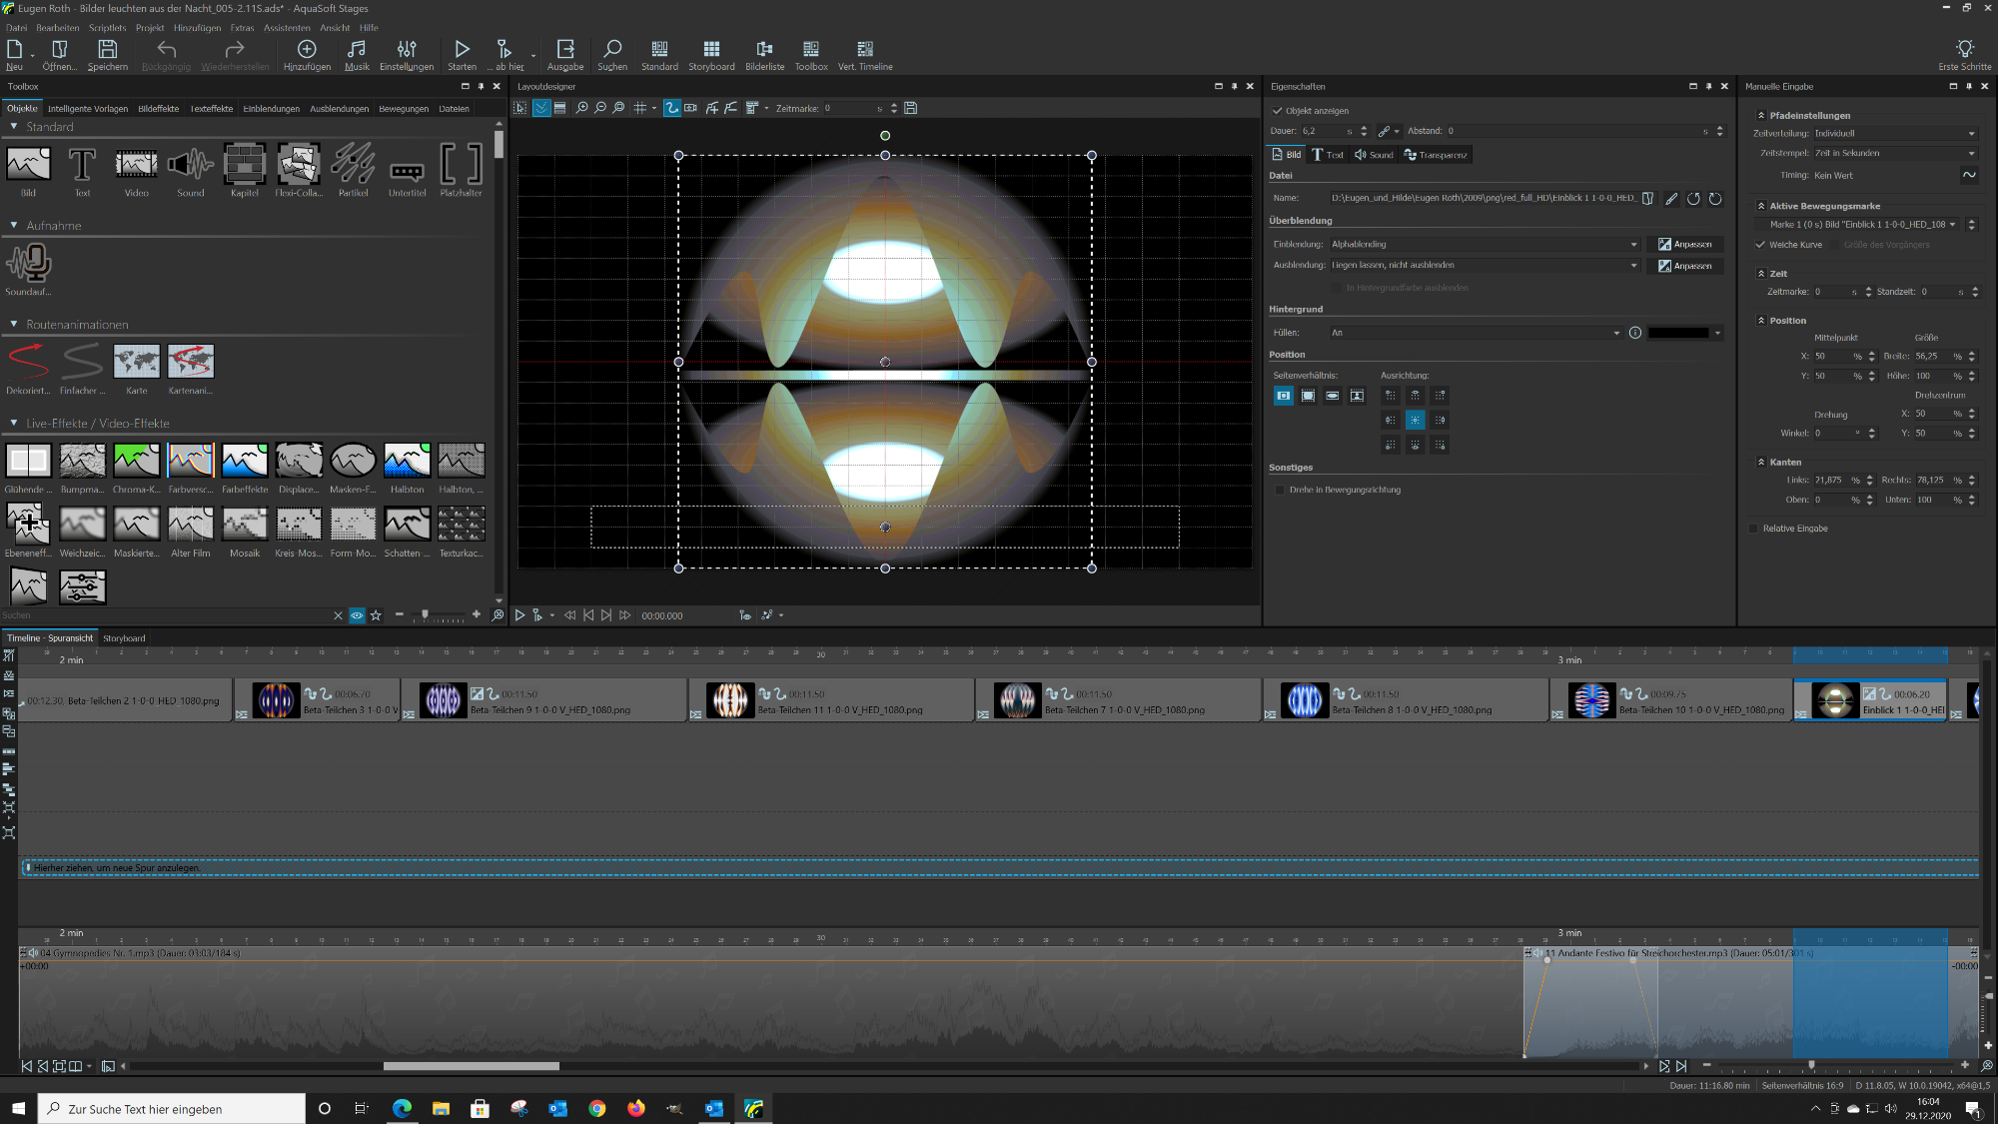Click the Ausgabe toolbar button

(565, 55)
